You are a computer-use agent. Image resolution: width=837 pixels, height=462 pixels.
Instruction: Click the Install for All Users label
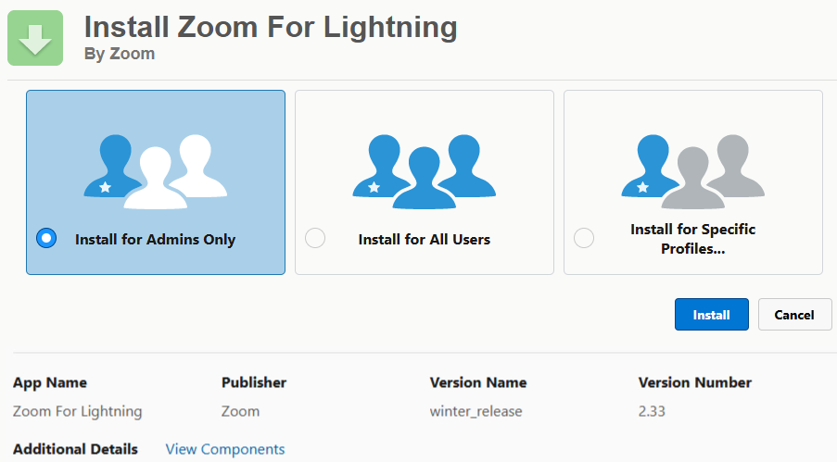424,240
